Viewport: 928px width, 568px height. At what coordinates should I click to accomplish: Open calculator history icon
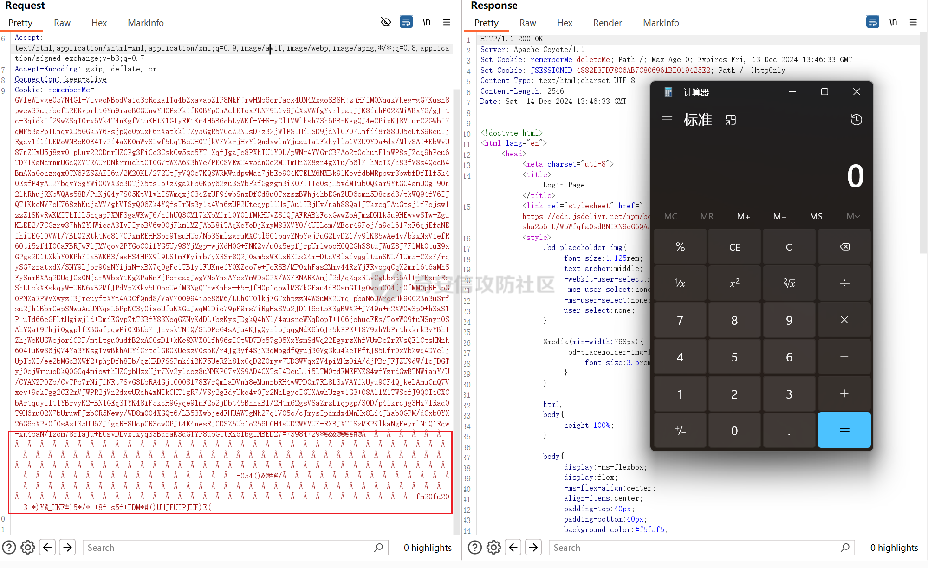856,120
